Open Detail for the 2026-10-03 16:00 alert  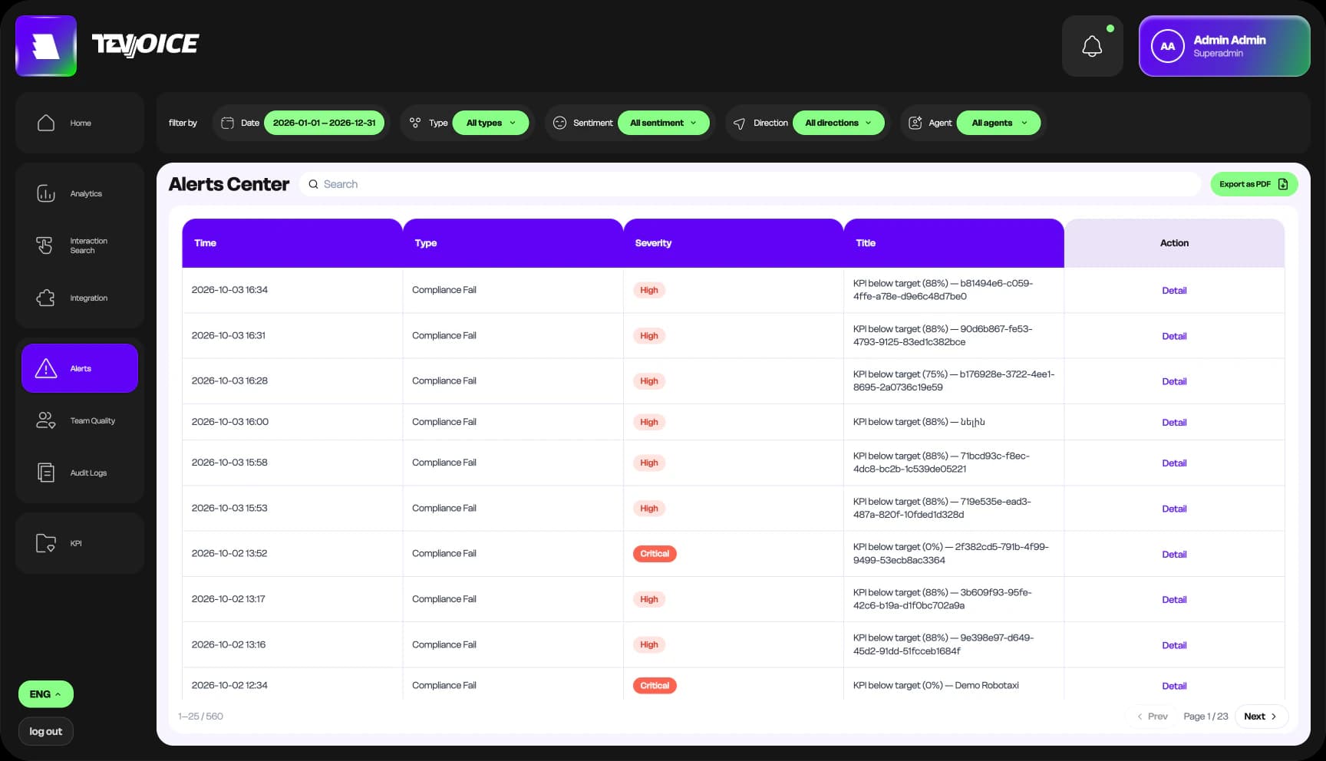(1174, 423)
